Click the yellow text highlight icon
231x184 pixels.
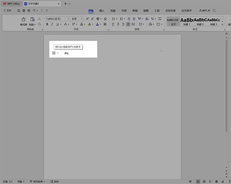pos(90,24)
